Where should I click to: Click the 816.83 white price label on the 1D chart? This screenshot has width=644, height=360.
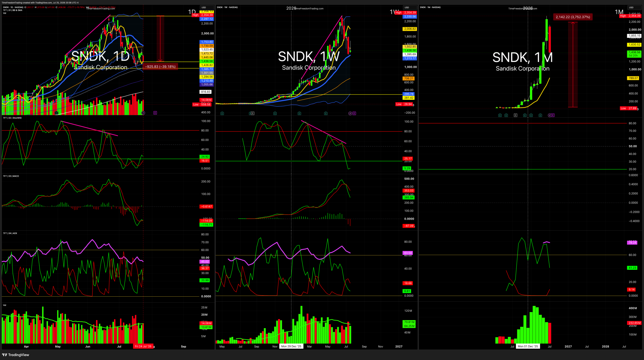coord(206,92)
